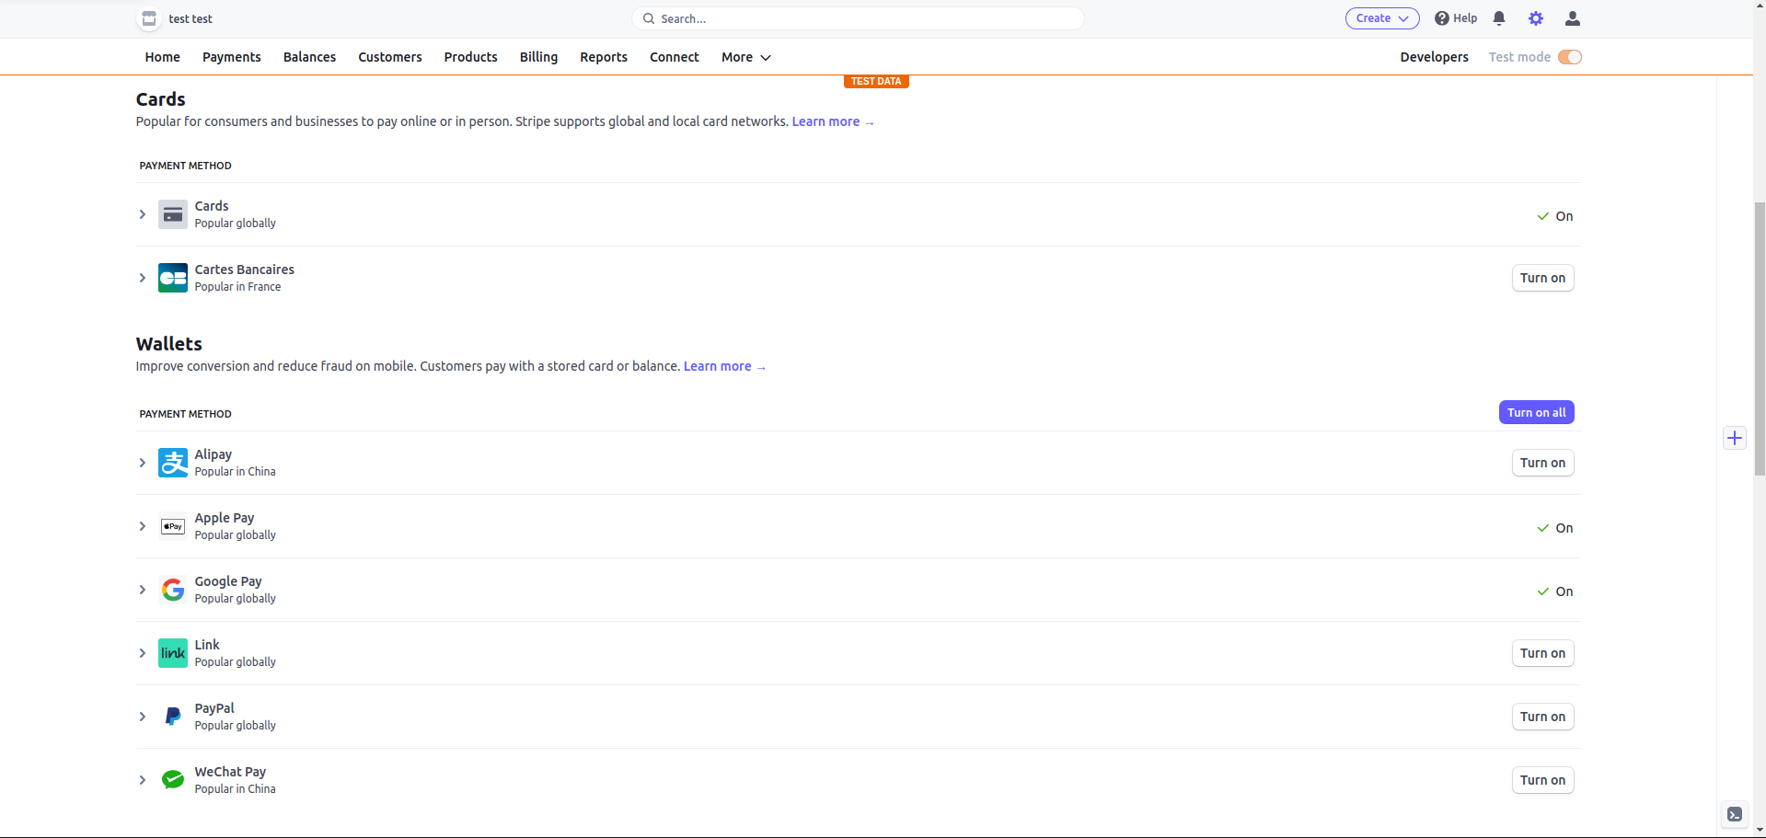This screenshot has width=1766, height=838.
Task: Click the Google Pay logo icon
Action: (173, 590)
